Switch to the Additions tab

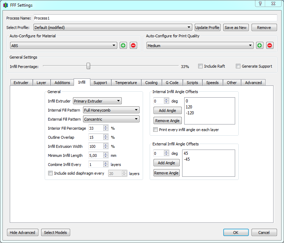[x=62, y=83]
